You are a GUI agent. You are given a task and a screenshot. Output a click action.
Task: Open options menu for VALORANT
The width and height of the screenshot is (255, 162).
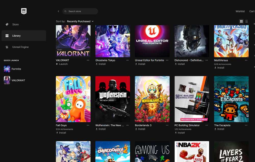click(x=88, y=60)
